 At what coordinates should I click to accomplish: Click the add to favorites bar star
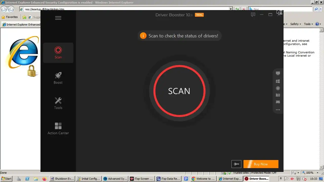tap(24, 17)
